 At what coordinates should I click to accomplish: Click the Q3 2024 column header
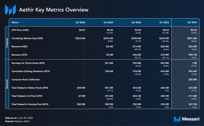point(108,22)
